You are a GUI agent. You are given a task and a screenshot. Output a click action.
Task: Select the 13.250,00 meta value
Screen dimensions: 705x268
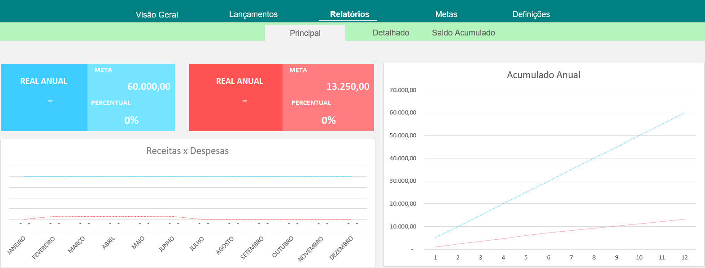[x=348, y=87]
